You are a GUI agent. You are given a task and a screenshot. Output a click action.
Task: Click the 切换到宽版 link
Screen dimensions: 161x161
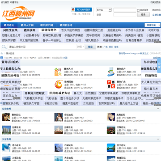click(156, 2)
